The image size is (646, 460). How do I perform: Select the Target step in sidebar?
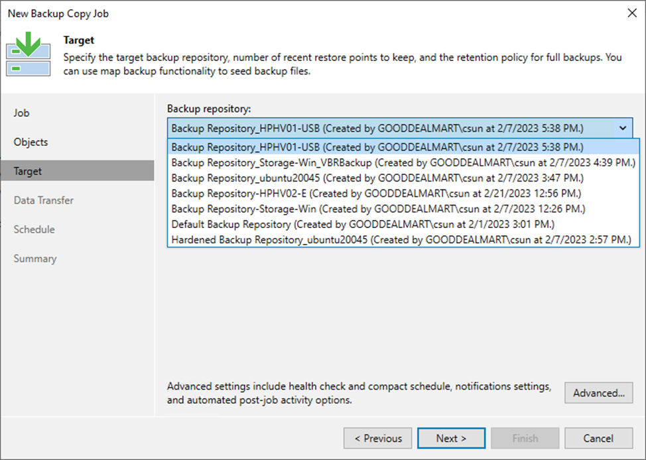tap(28, 171)
